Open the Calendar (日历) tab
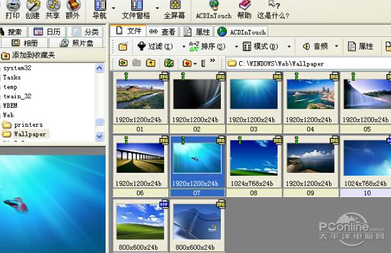Viewport: 391px width, 253px height. tap(47, 32)
